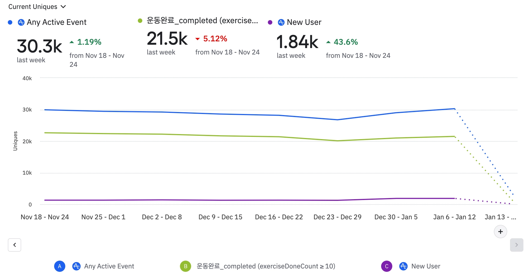529x276 pixels.
Task: Click the Amplitude icon next to legend New User
Action: (x=403, y=266)
